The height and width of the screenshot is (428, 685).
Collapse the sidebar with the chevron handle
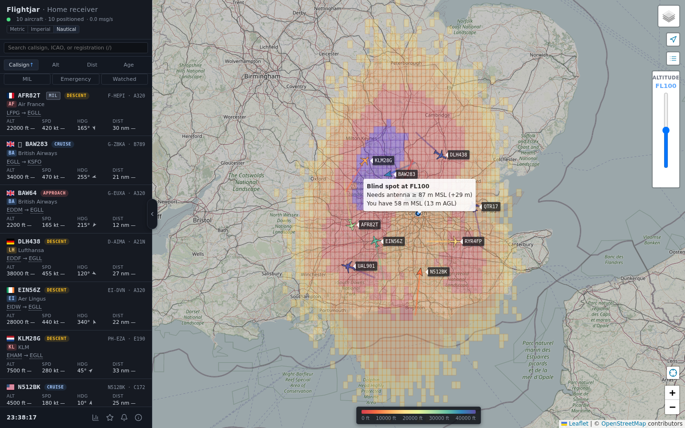pos(152,214)
